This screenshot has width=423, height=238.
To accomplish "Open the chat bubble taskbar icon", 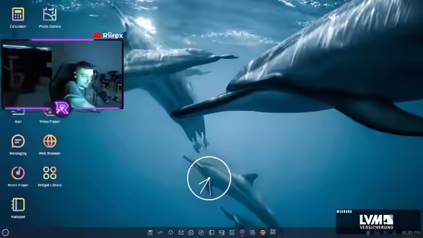I will [191, 232].
